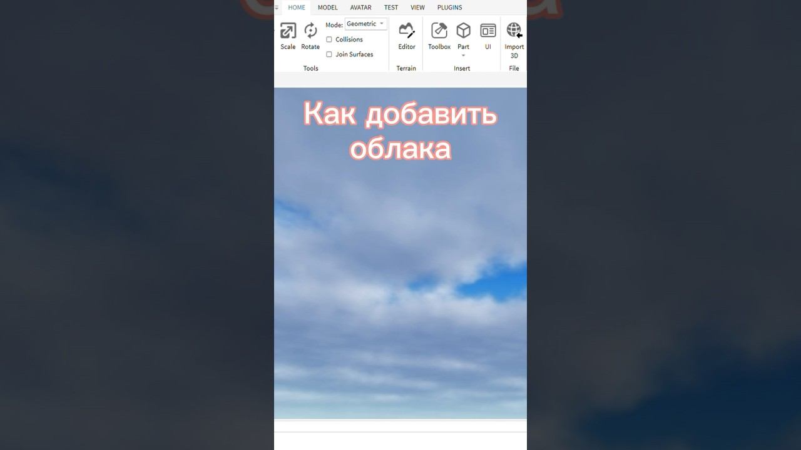Open the Terrain Editor

[407, 36]
